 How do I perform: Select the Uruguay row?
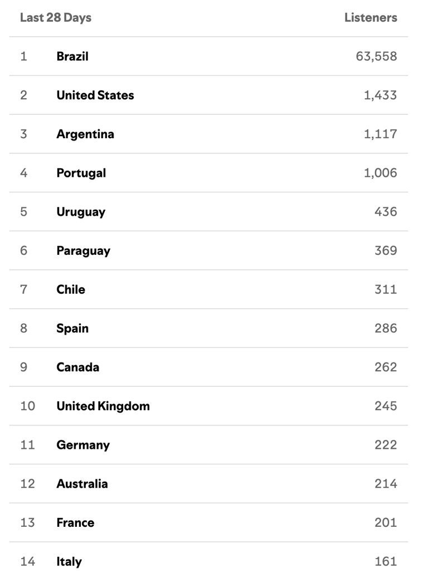(81, 212)
